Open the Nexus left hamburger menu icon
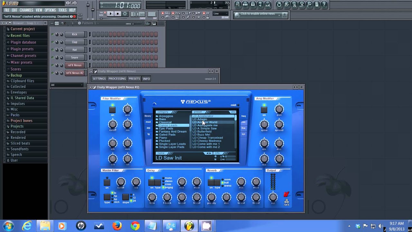The height and width of the screenshot is (232, 412). coord(144,100)
